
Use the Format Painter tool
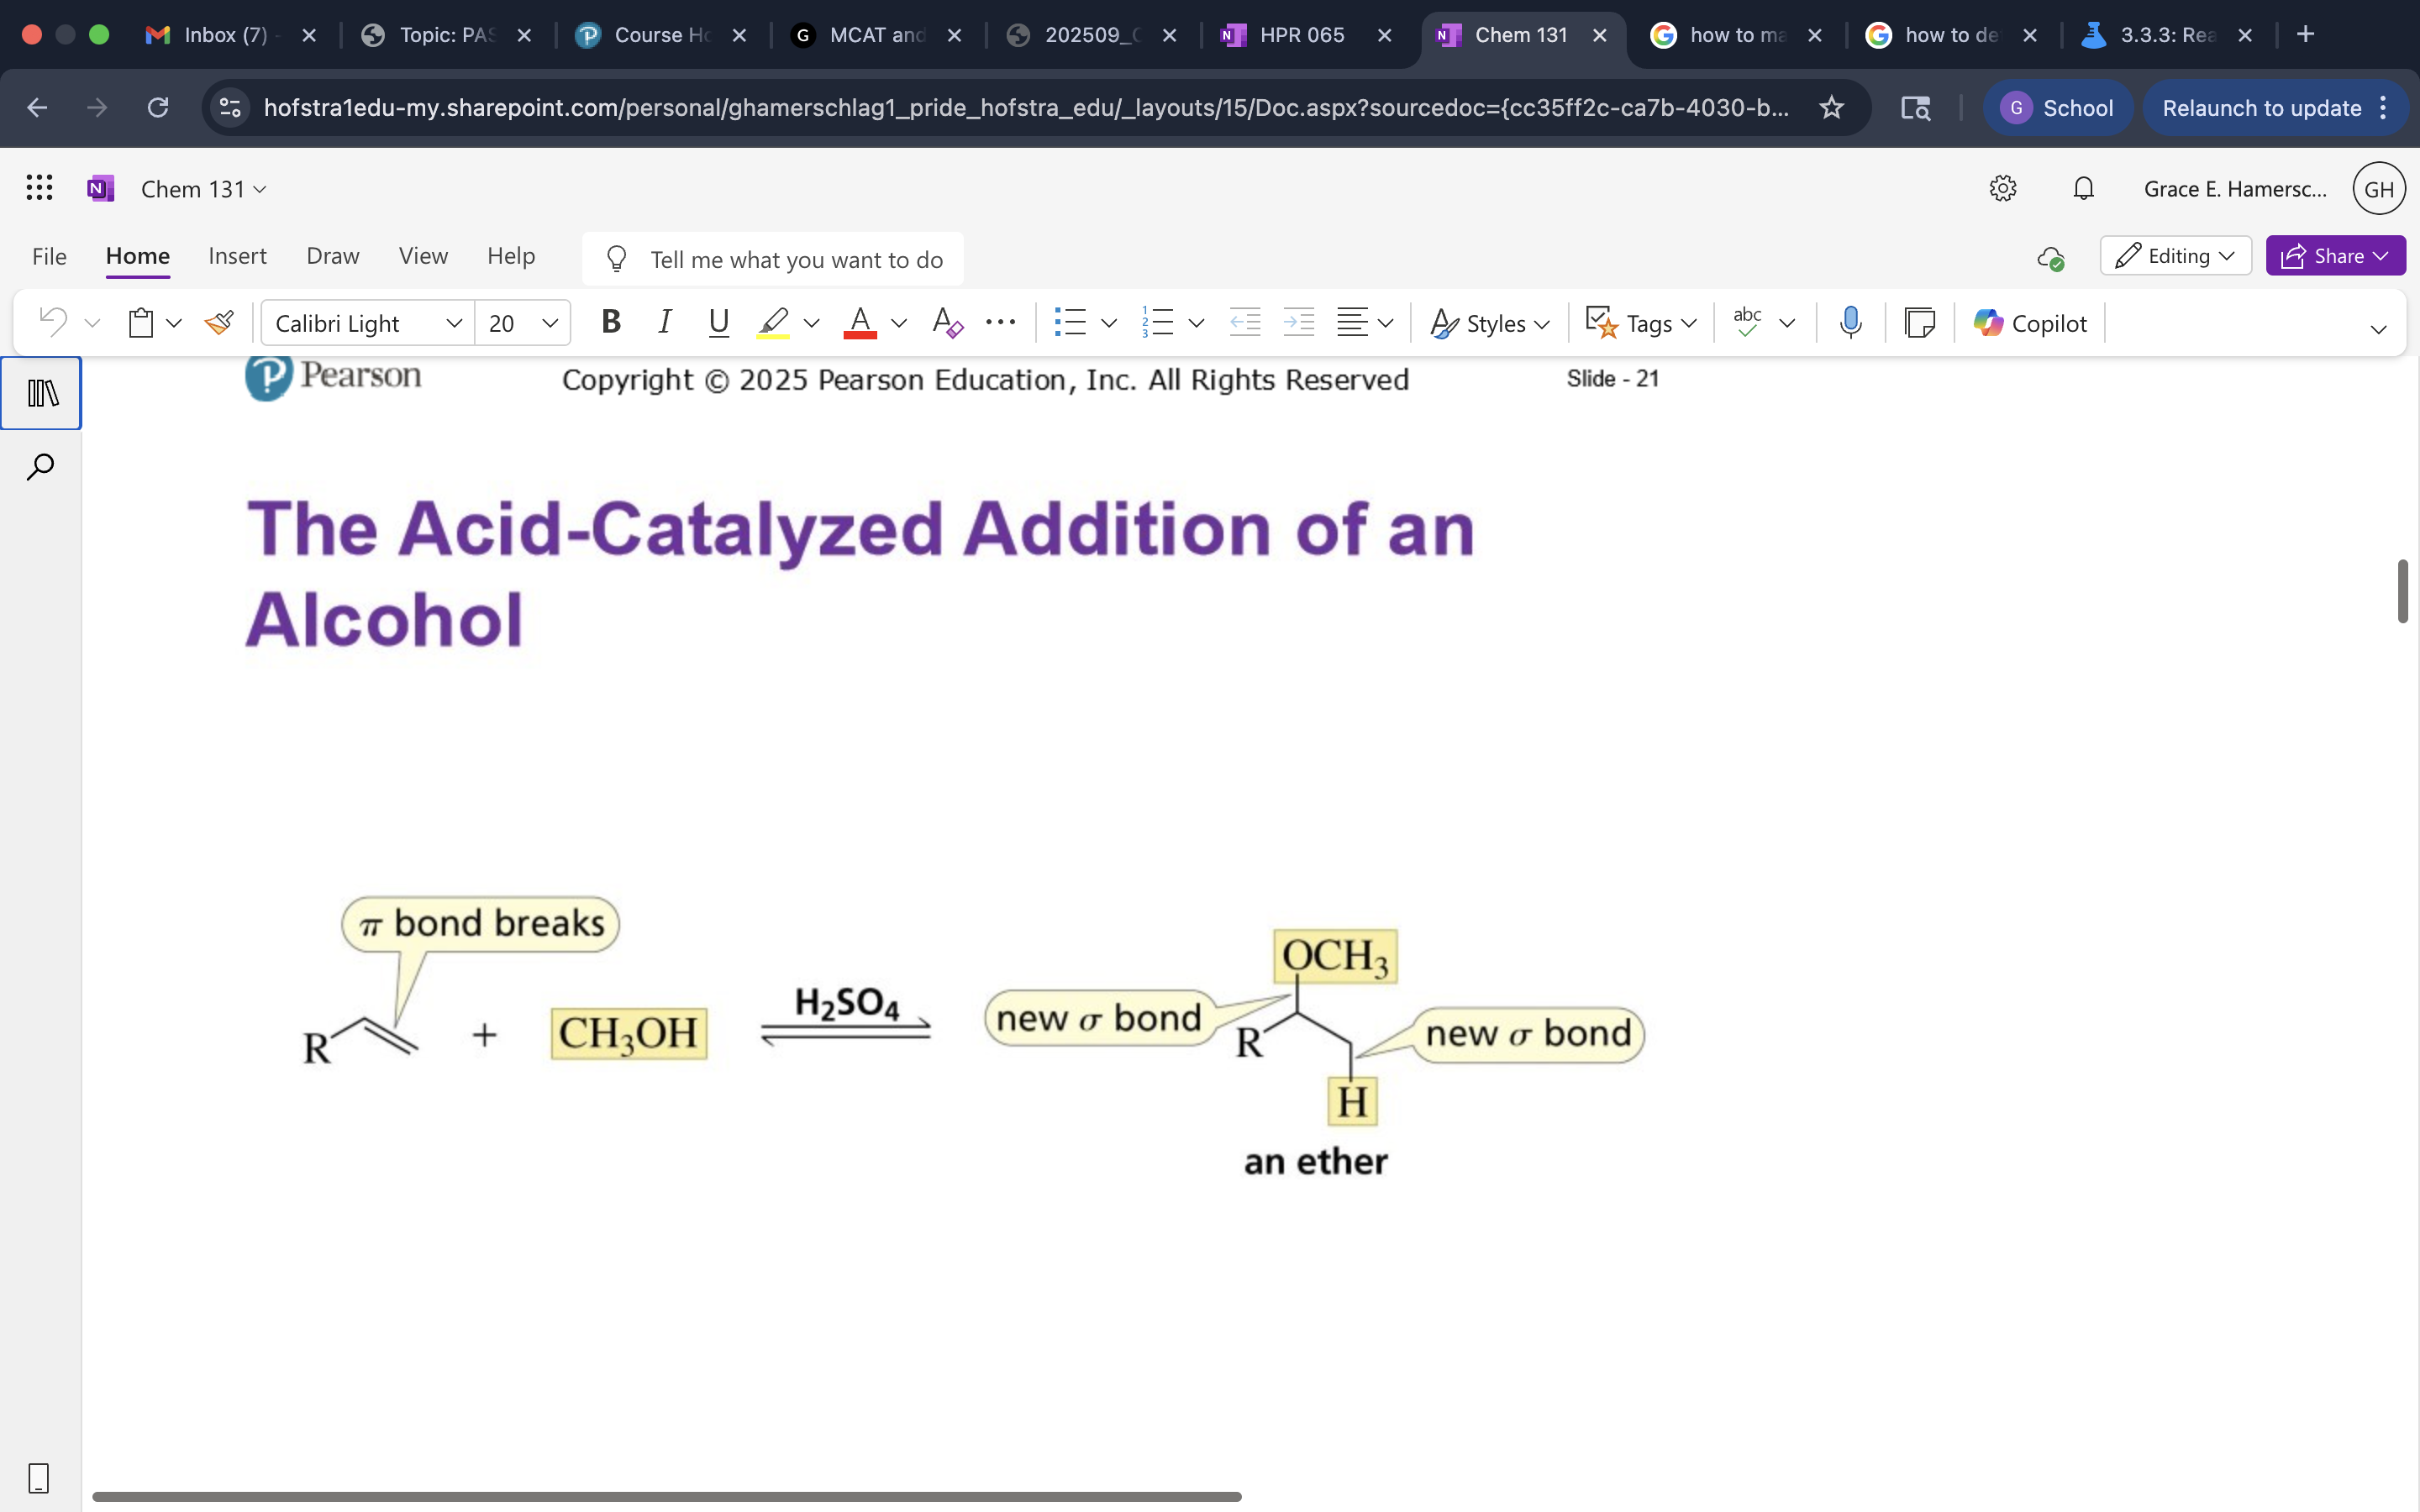[x=219, y=322]
